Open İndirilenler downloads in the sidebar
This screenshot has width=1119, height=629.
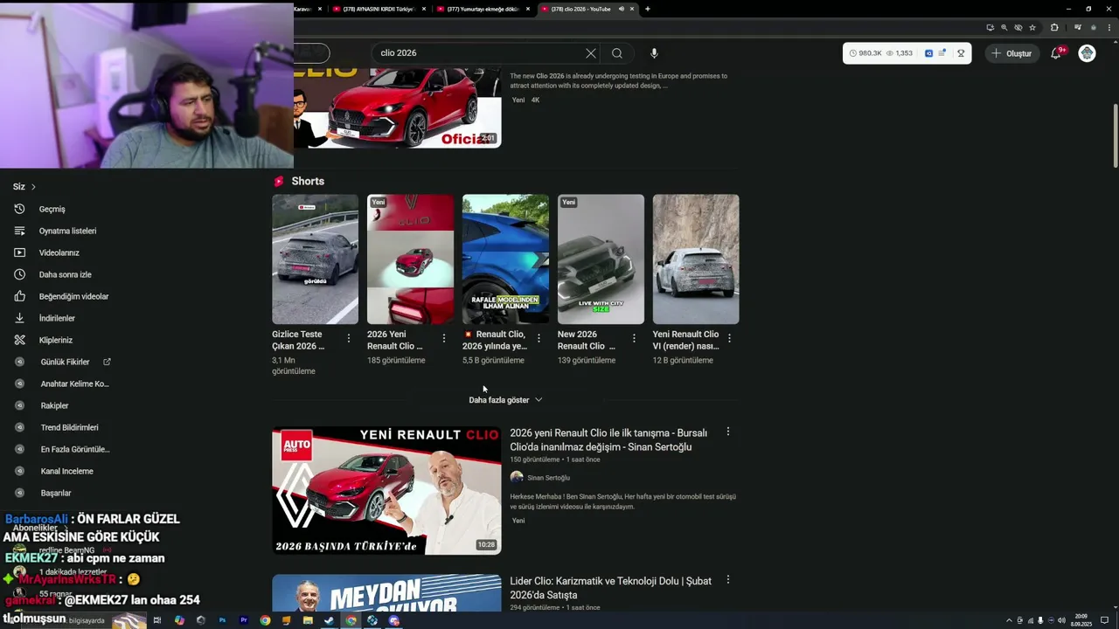point(57,318)
